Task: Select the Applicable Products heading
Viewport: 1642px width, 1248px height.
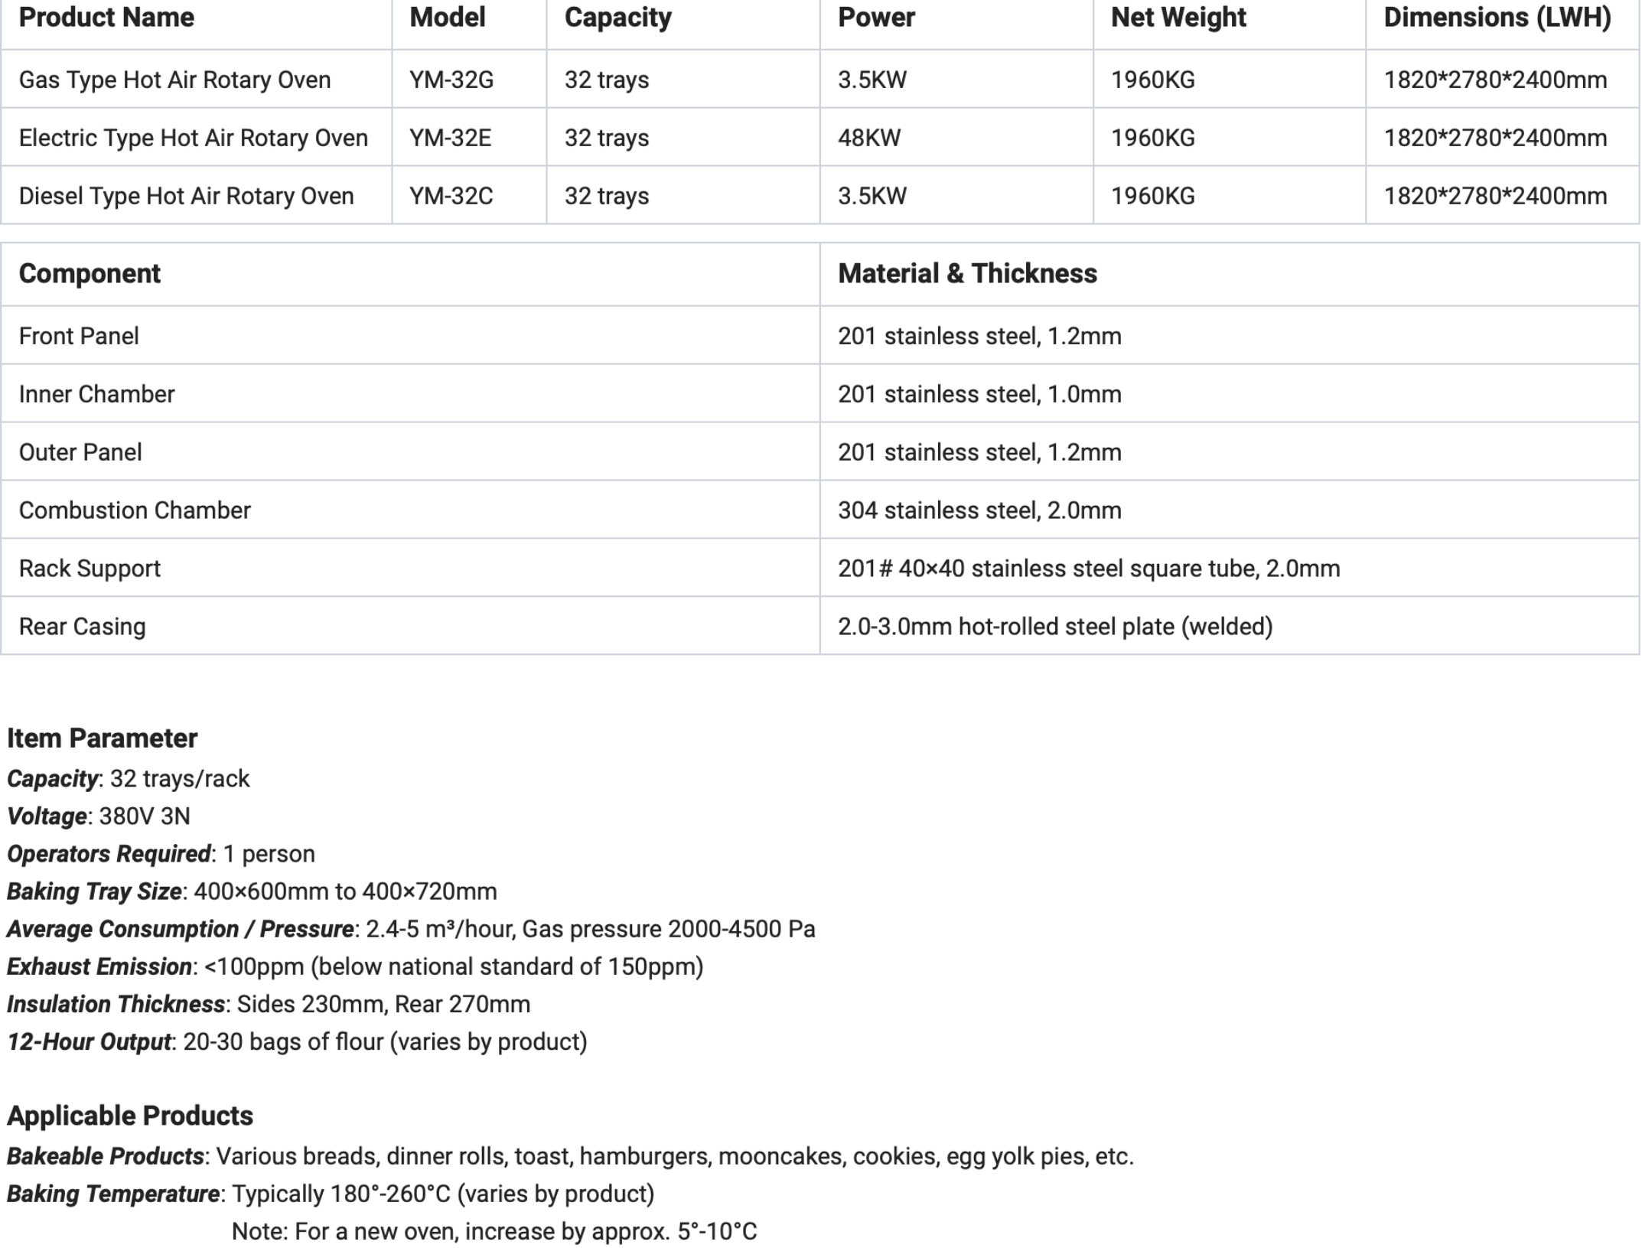Action: pyautogui.click(x=130, y=1116)
